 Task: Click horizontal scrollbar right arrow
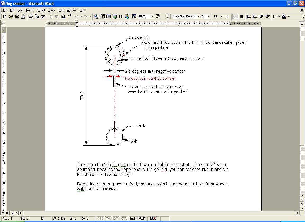pos(298,213)
